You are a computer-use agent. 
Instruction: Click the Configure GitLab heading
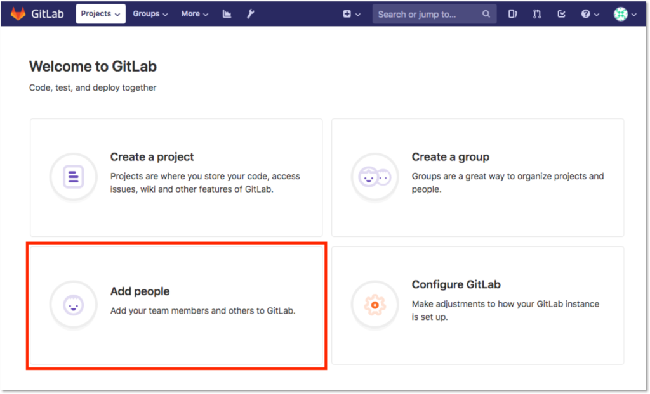point(456,284)
